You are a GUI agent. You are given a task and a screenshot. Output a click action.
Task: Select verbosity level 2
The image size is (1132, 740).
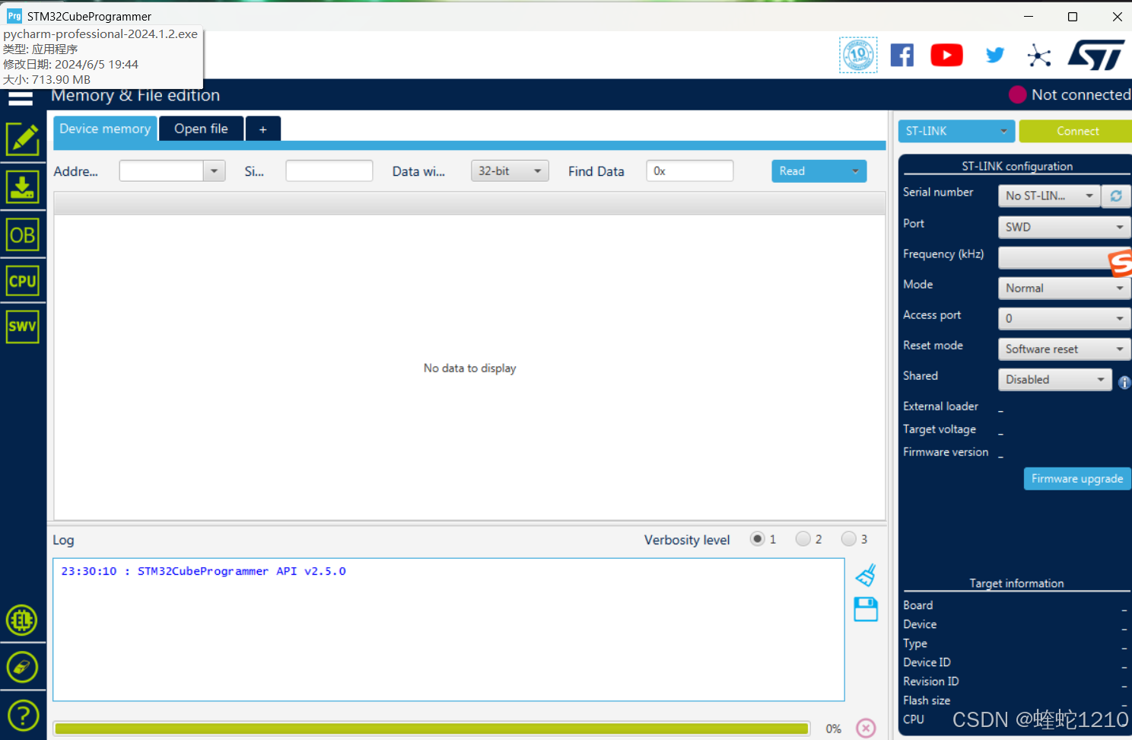[803, 539]
